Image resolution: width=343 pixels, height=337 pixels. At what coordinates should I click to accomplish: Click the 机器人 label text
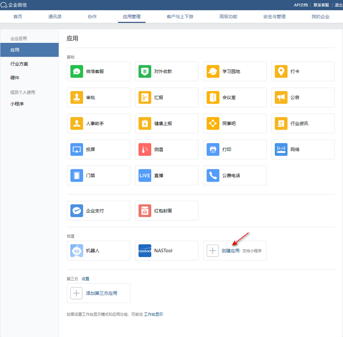point(93,251)
